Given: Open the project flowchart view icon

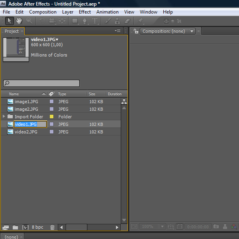Looking at the screenshot, I should [124, 102].
